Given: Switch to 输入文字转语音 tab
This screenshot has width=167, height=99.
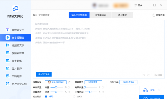Looking at the screenshot, I should (79, 15).
